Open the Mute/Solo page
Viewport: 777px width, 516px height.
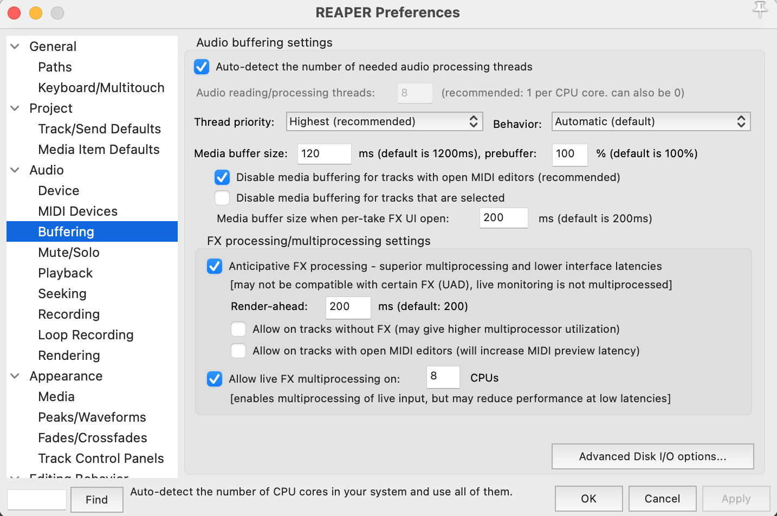[x=69, y=253]
